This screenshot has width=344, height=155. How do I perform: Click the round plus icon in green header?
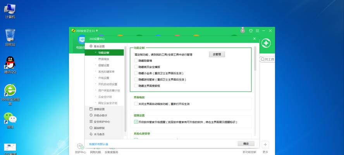[266, 43]
